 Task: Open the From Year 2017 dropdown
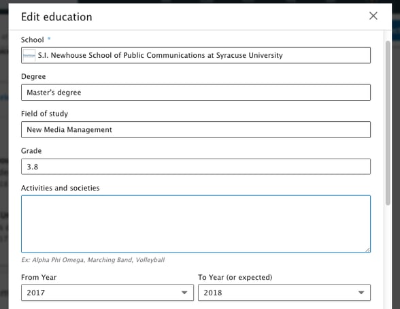107,293
